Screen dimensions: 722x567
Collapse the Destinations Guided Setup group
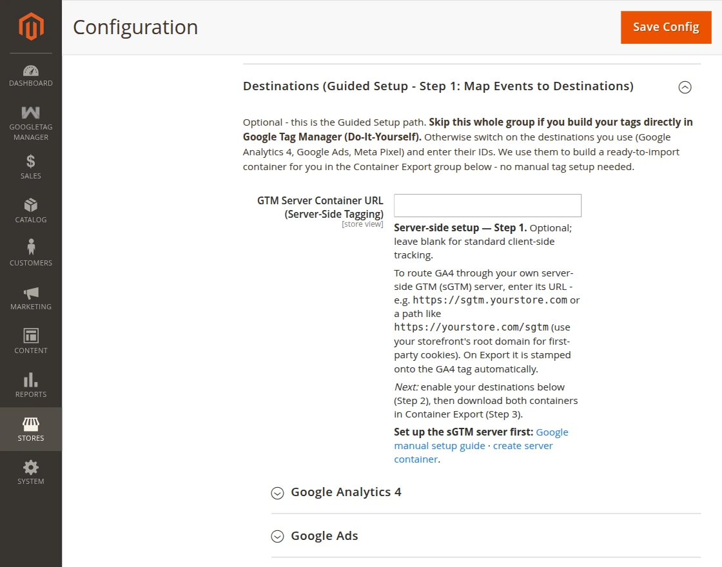(x=685, y=87)
